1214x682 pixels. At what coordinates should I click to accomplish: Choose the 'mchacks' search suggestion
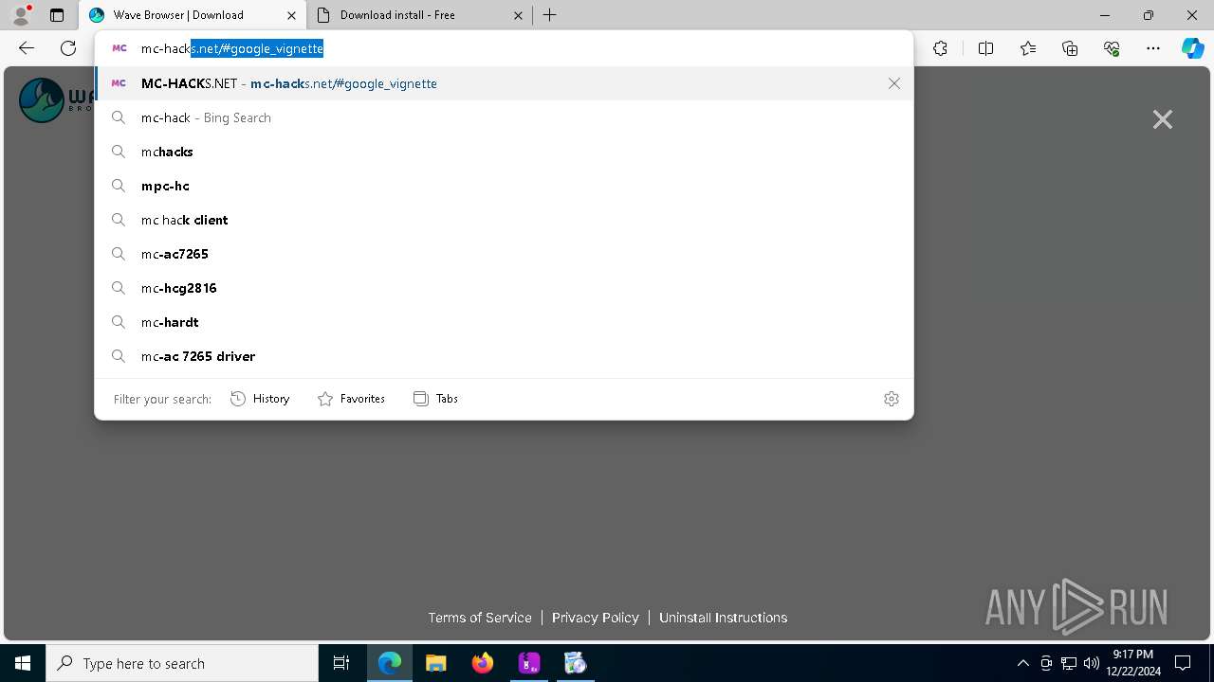[504, 152]
